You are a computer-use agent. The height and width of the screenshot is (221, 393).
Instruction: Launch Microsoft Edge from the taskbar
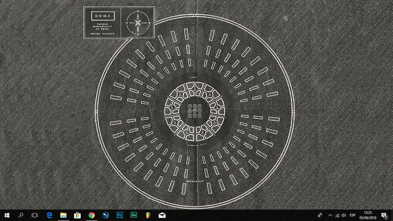pyautogui.click(x=50, y=215)
